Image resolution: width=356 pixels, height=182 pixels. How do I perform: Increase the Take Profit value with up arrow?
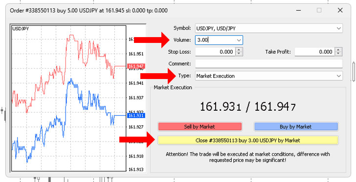pos(338,50)
